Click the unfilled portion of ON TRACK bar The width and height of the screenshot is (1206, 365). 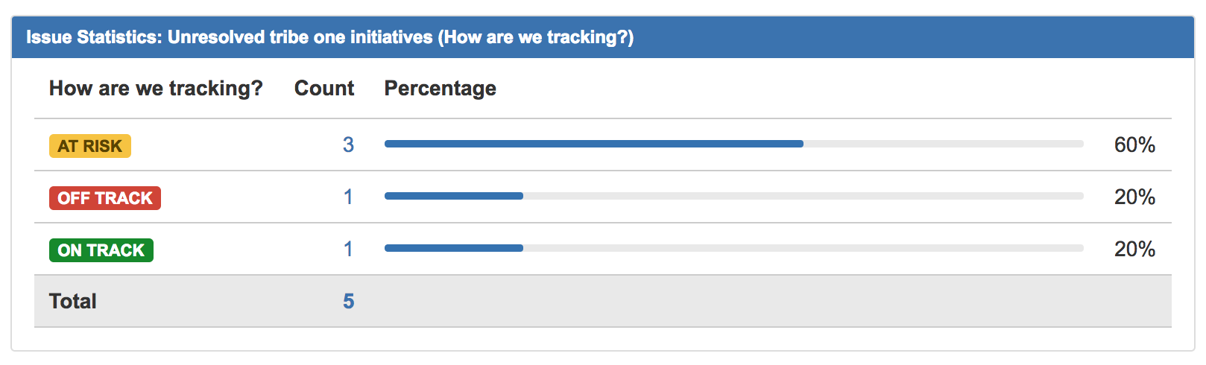[x=804, y=248]
